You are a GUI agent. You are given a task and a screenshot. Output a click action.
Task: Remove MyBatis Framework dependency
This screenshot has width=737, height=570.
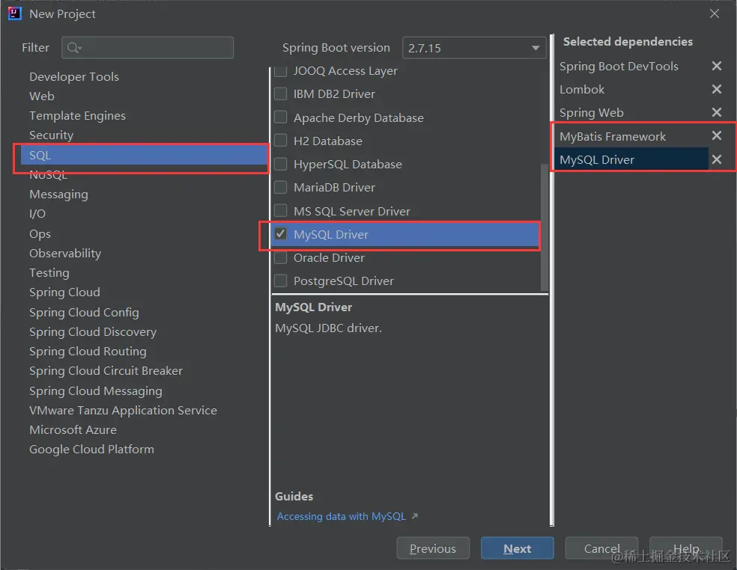717,136
